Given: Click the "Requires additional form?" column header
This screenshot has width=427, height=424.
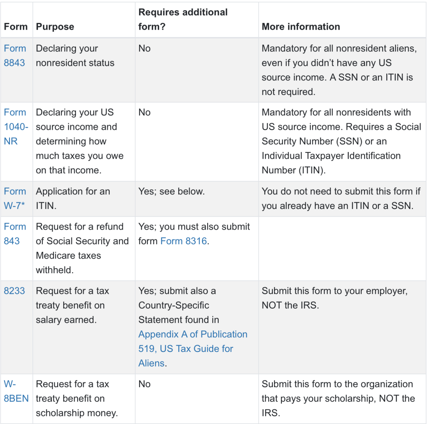Looking at the screenshot, I should 183,19.
